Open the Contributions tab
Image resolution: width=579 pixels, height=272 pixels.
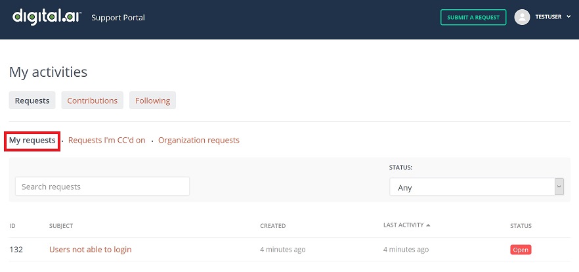(x=93, y=101)
